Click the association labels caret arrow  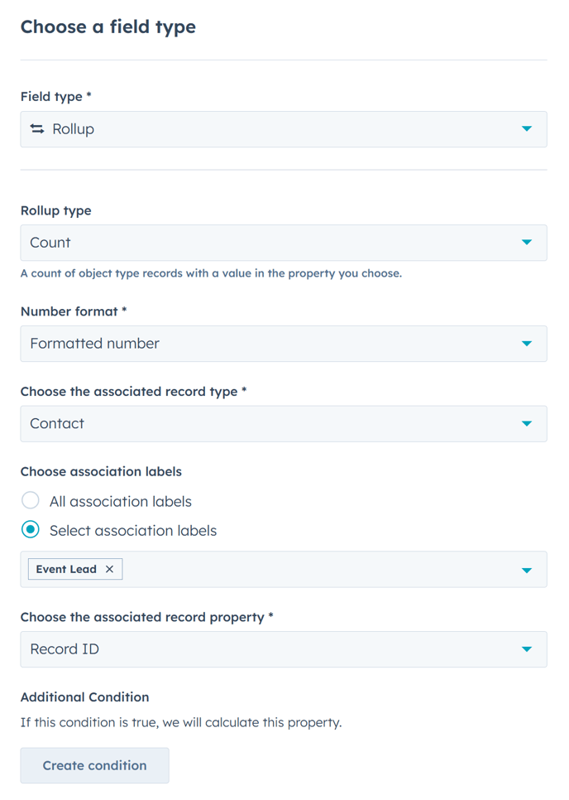(x=527, y=571)
